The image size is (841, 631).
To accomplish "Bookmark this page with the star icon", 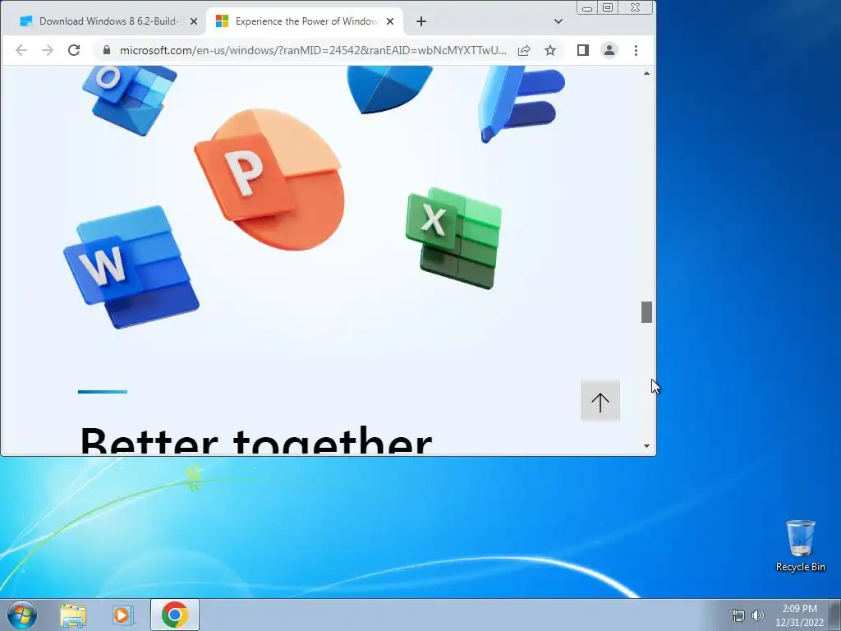I will coord(550,50).
